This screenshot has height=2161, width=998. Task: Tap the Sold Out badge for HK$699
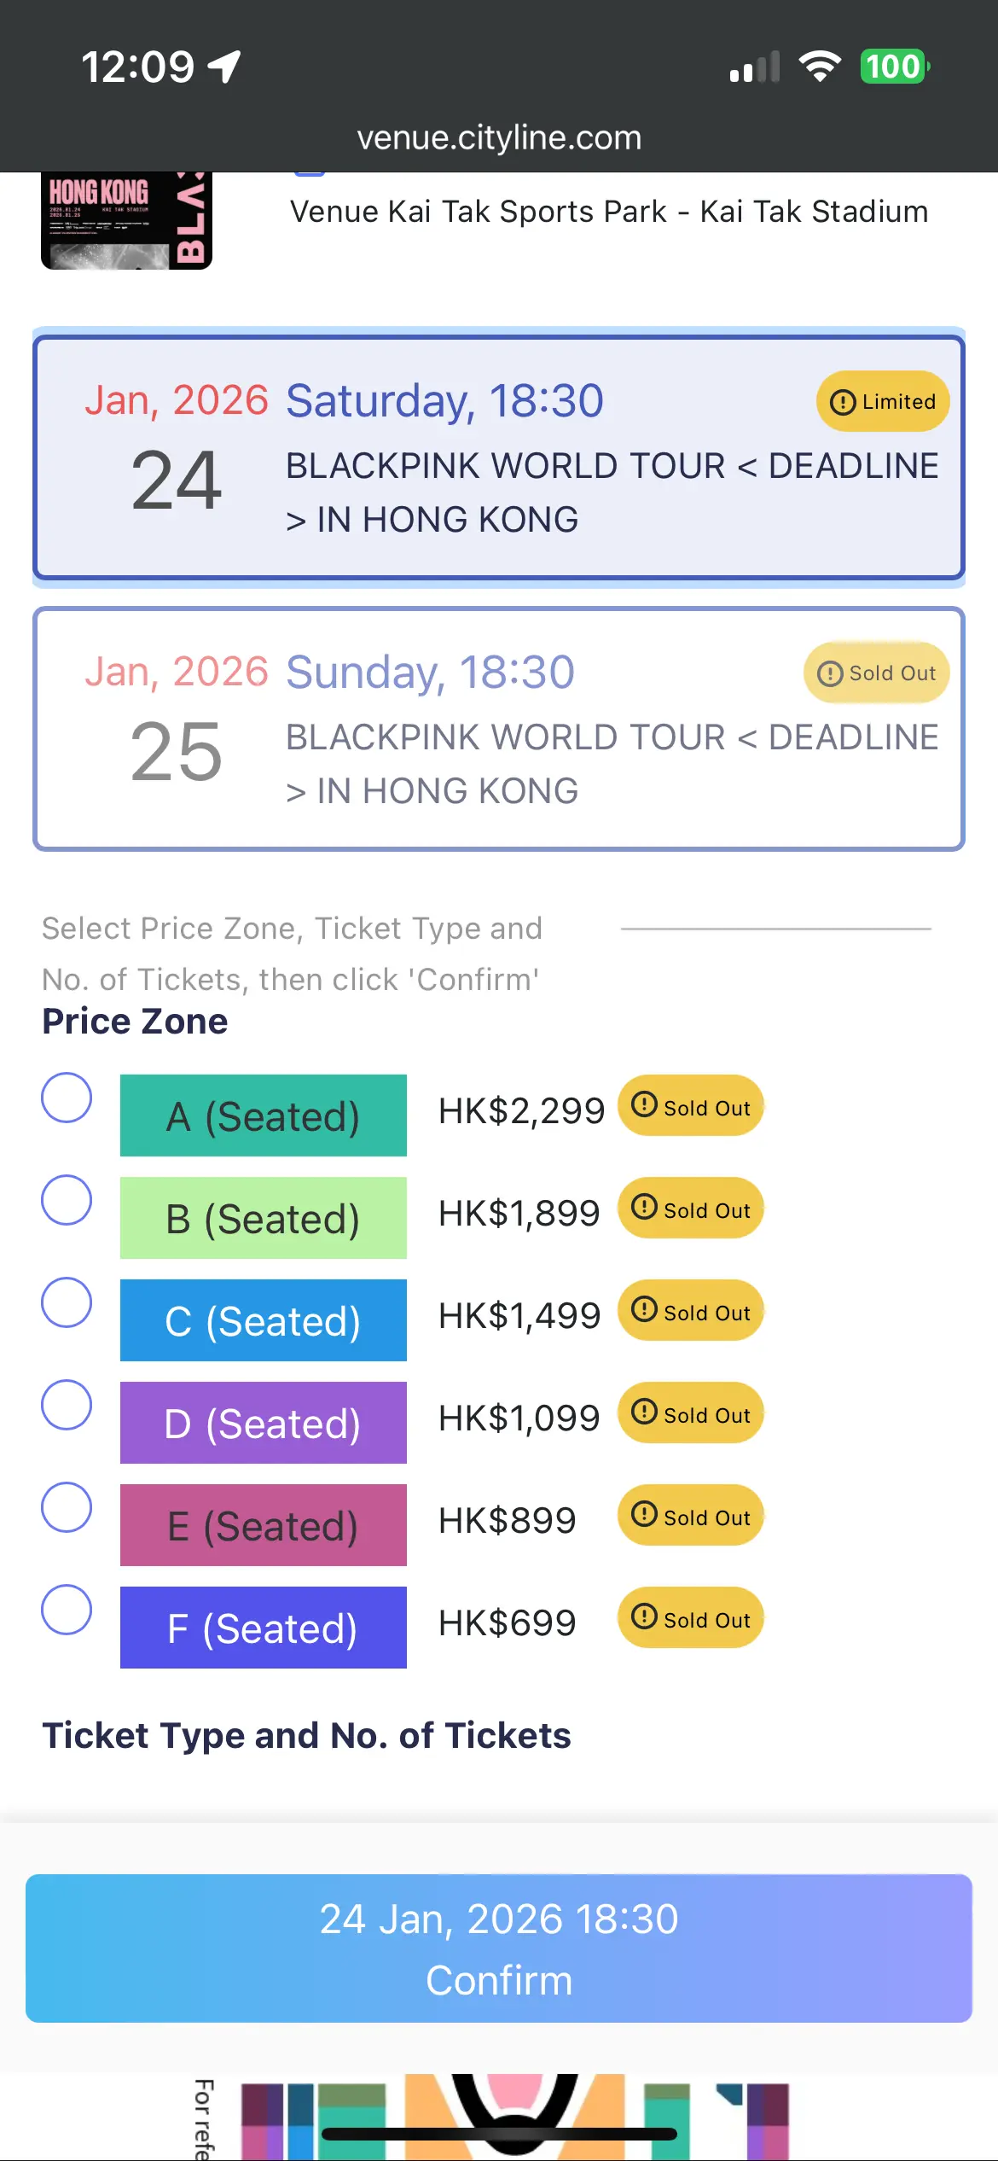tap(691, 1618)
